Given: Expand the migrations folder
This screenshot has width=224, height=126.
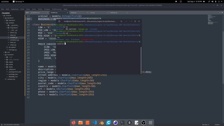Looking at the screenshot, I should tap(6, 28).
